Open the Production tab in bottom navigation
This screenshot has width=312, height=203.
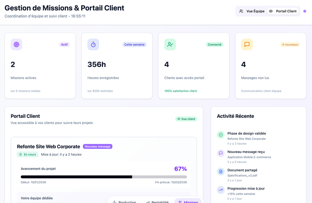coord(125,202)
